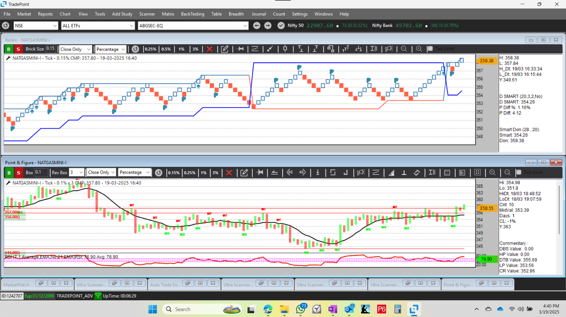Click the 1% button in Point & Figure toolbar
Viewport: 566px width, 317px height.
tap(204, 172)
